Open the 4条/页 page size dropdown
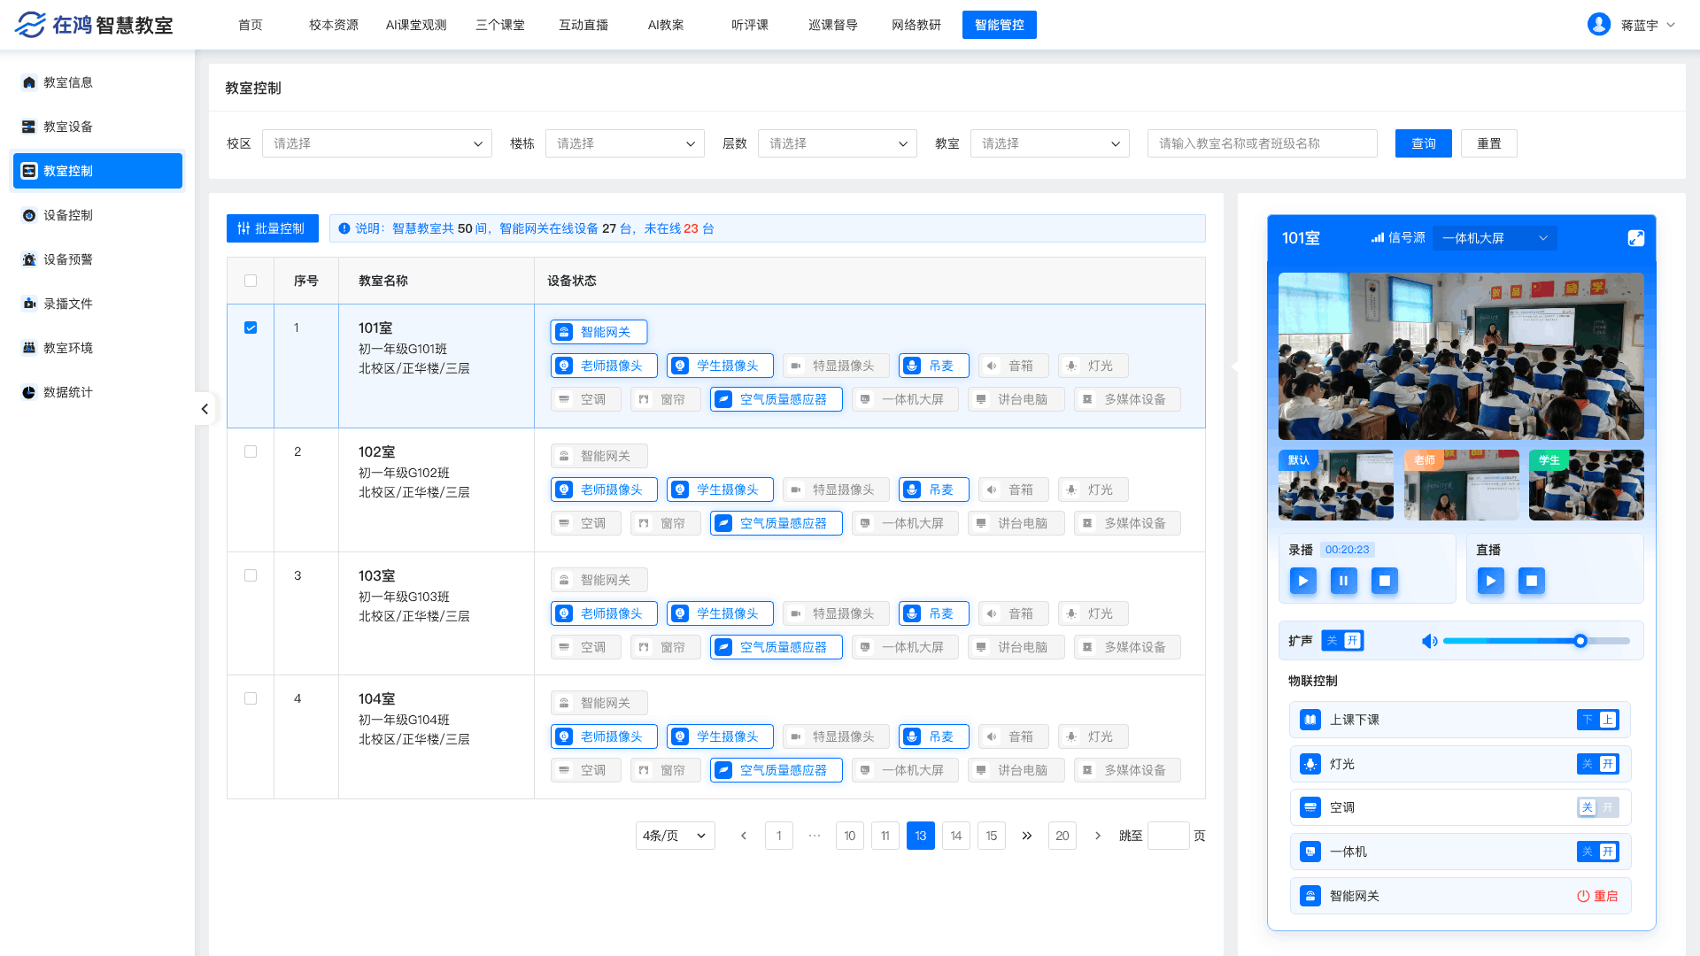Viewport: 1700px width, 956px height. click(x=675, y=836)
